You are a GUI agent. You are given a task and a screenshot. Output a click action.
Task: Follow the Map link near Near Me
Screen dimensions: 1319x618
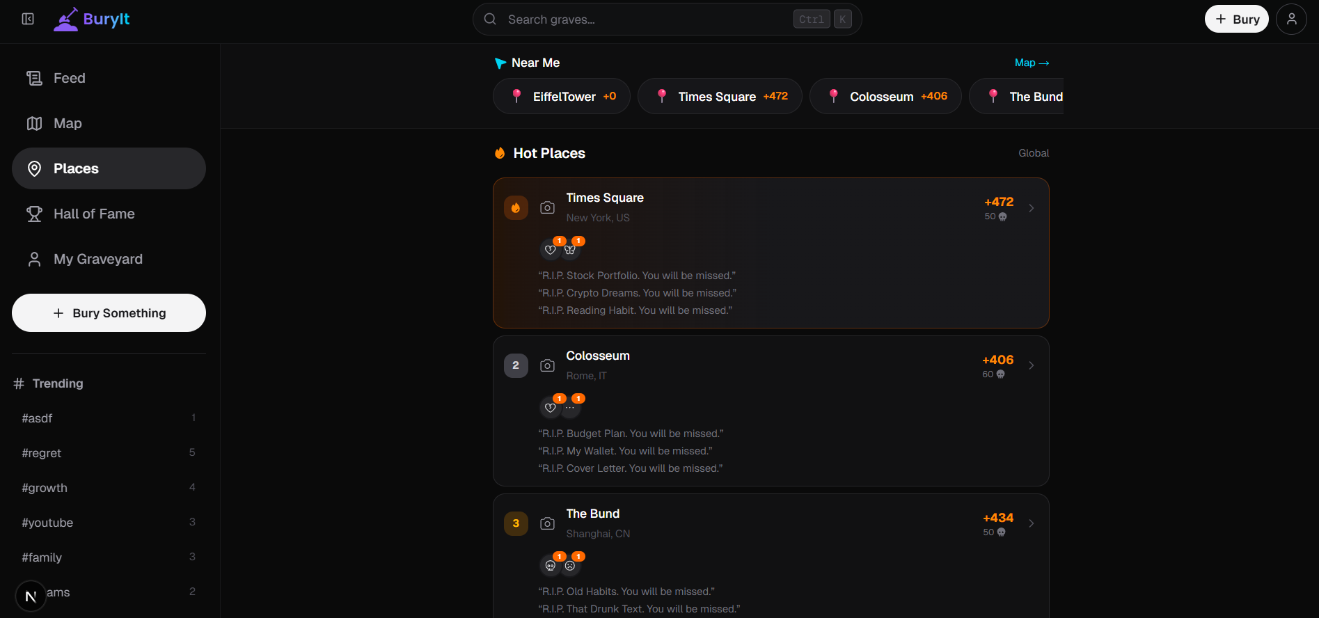coord(1032,63)
